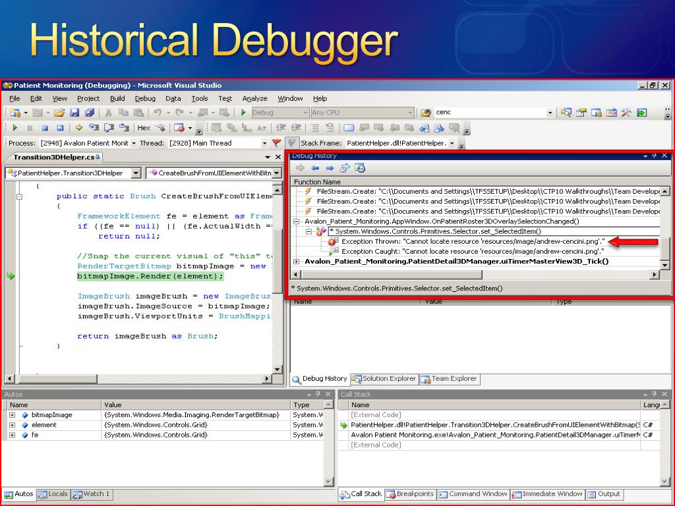Open the Analyze menu
675x506 pixels.
coord(255,99)
